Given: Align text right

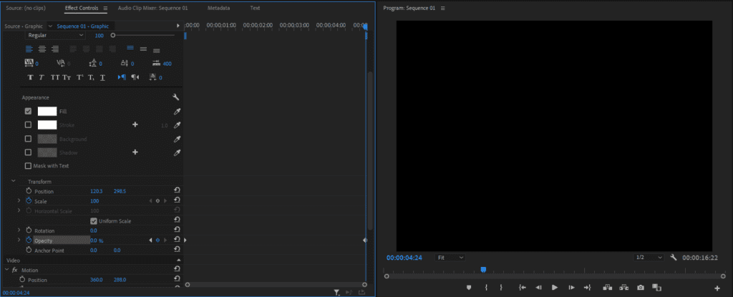Looking at the screenshot, I should (55, 49).
